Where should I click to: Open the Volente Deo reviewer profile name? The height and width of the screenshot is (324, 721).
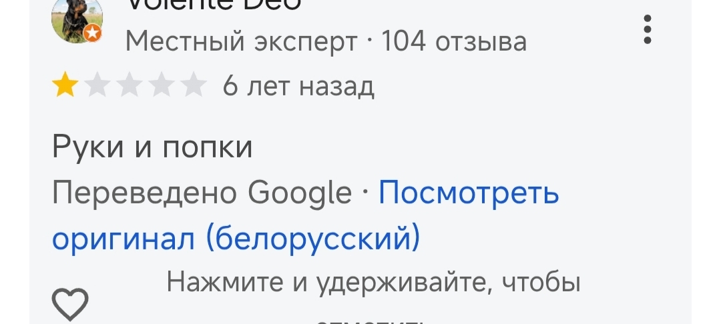[x=214, y=5]
